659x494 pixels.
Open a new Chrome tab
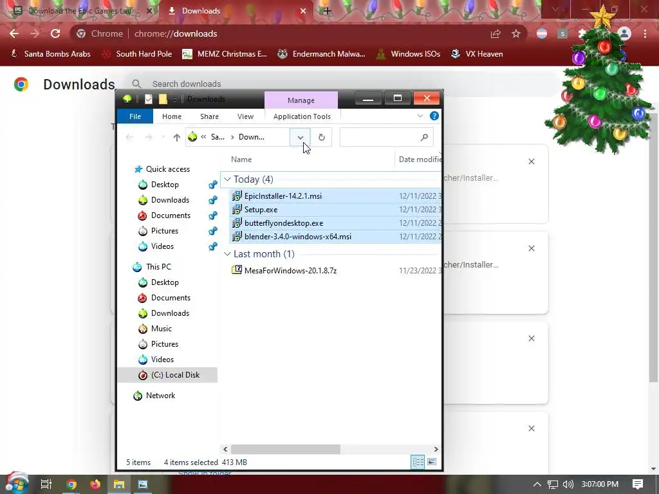click(328, 11)
